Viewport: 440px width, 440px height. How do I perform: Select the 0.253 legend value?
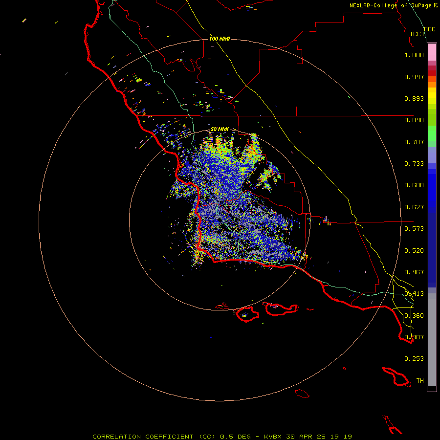pyautogui.click(x=414, y=359)
